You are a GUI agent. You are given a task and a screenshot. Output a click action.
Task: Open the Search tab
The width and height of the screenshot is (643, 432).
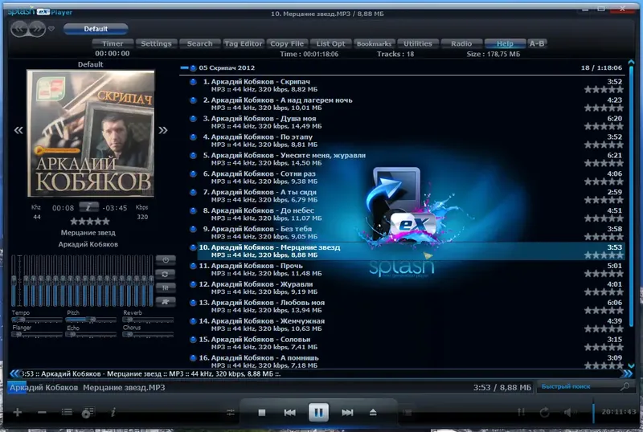pyautogui.click(x=199, y=43)
